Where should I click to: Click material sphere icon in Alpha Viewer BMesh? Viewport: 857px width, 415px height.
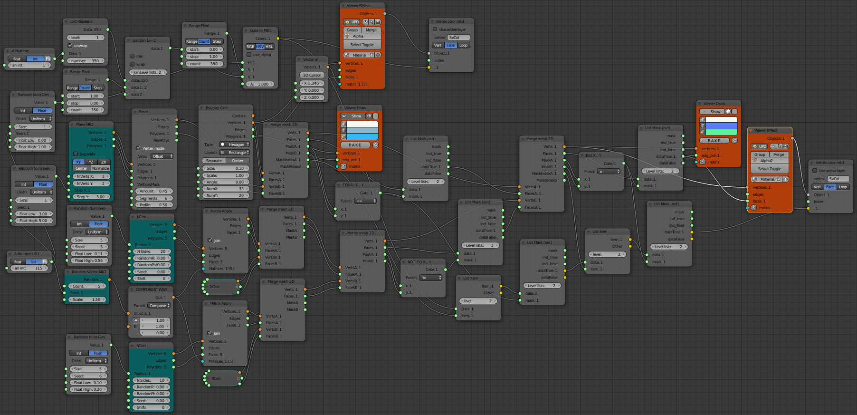click(347, 55)
